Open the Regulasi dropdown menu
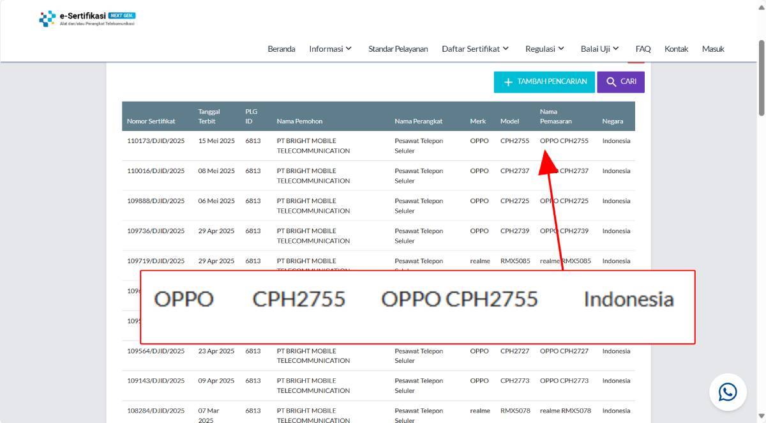 [545, 49]
